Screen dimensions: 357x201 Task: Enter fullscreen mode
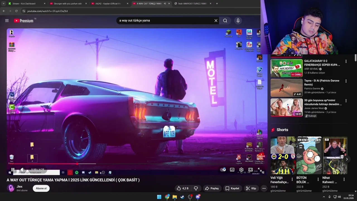click(260, 169)
